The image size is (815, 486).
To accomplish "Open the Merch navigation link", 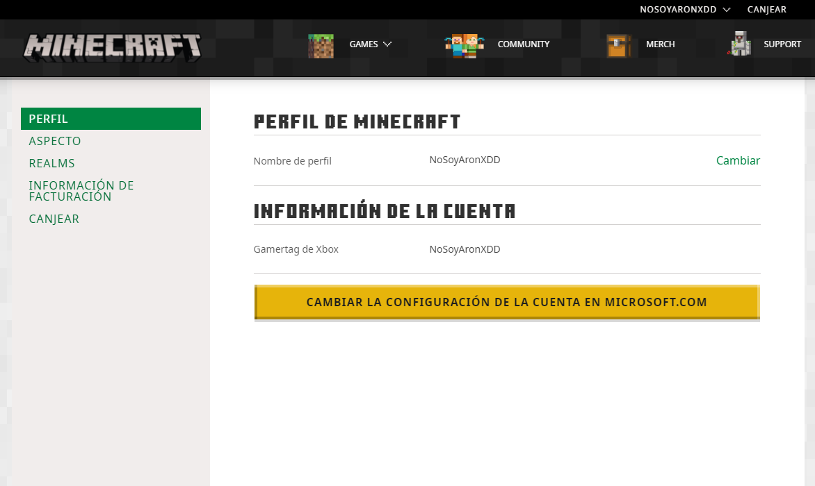I will coord(660,44).
